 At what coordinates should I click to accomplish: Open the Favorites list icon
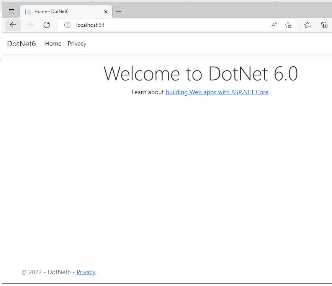(x=307, y=25)
